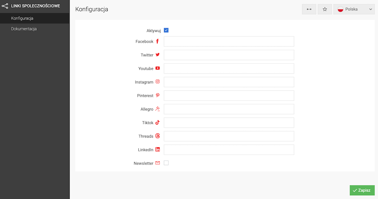Click the share icon beside Linki Społecznościowe
The width and height of the screenshot is (378, 199).
tap(5, 6)
